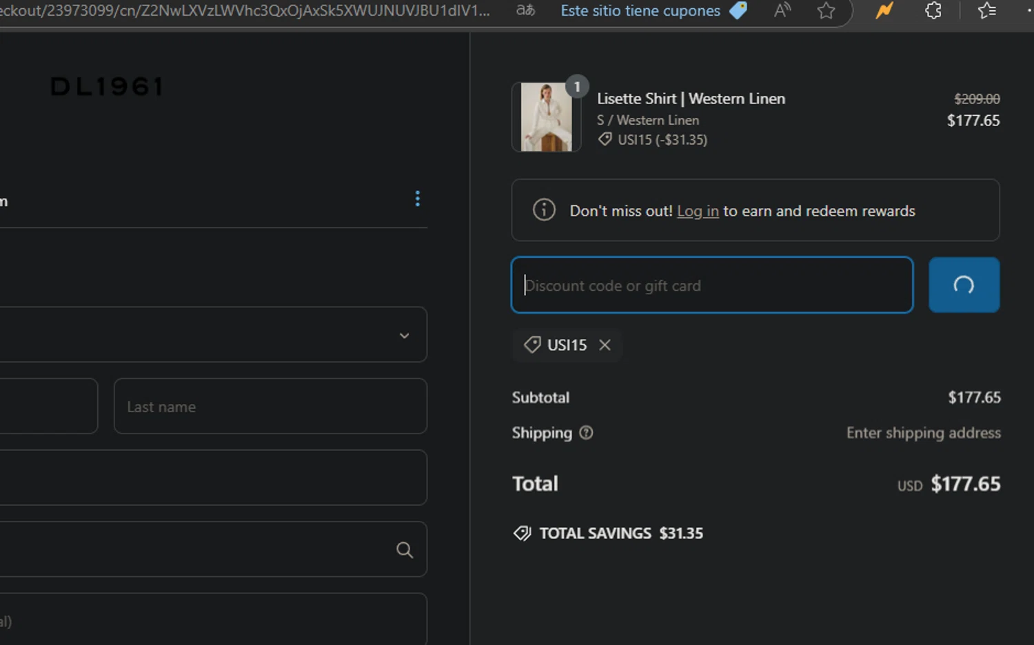Click the 'S / Western Linen' variant text
The width and height of the screenshot is (1034, 645).
pyautogui.click(x=648, y=120)
